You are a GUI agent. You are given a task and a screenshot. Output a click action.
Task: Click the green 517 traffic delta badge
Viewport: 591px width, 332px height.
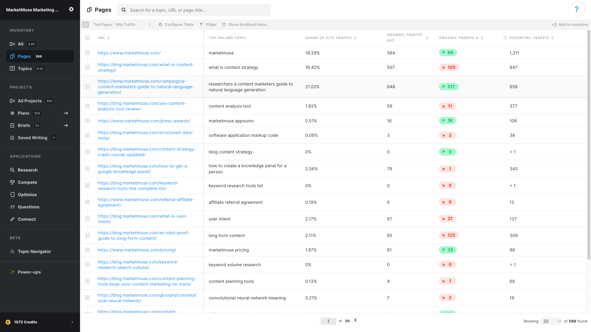[448, 87]
